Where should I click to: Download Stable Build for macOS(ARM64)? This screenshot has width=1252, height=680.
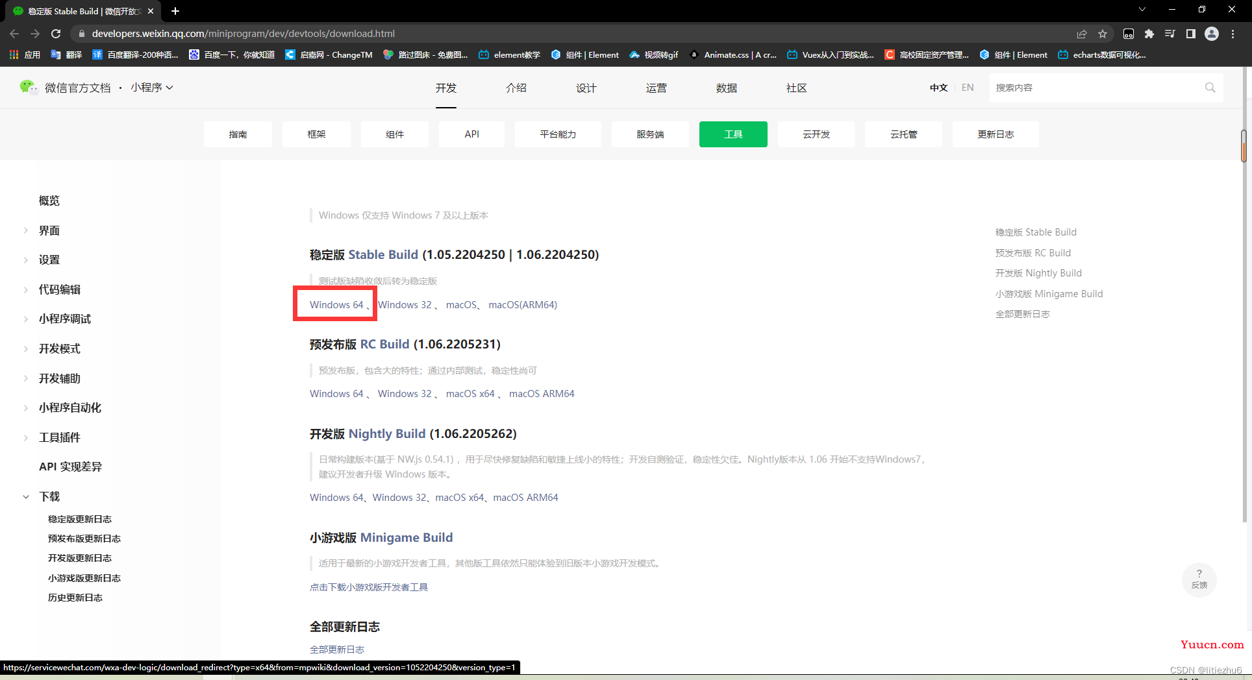[523, 304]
